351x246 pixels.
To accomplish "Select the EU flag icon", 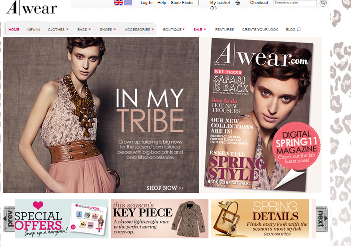I will [128, 3].
